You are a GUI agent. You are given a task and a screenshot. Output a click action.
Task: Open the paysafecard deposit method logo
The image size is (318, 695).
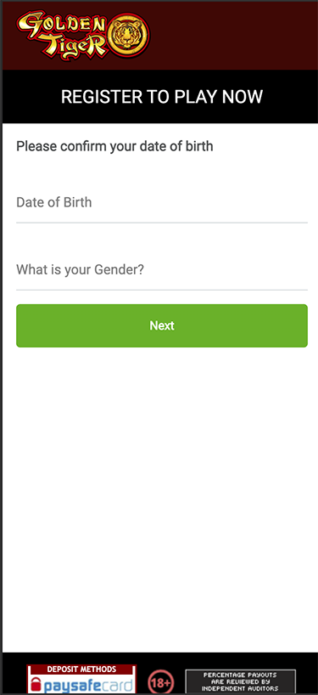point(81,680)
